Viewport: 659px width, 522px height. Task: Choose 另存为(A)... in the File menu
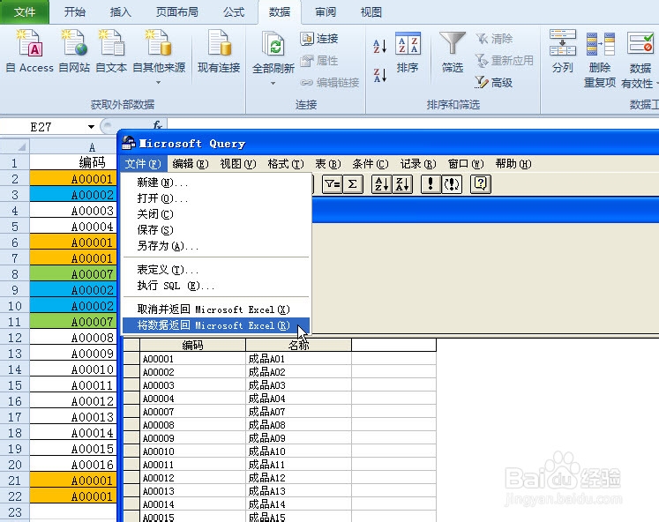[x=216, y=246]
